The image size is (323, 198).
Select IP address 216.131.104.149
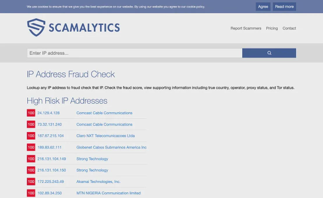52,159
